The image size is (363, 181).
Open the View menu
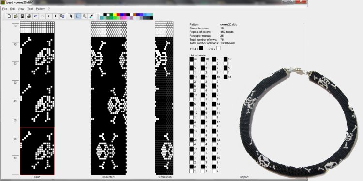(x=21, y=9)
